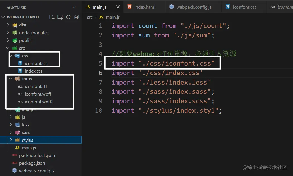293x176 pixels.
Task: Click the main.js breadcrumb segment
Action: pyautogui.click(x=113, y=17)
